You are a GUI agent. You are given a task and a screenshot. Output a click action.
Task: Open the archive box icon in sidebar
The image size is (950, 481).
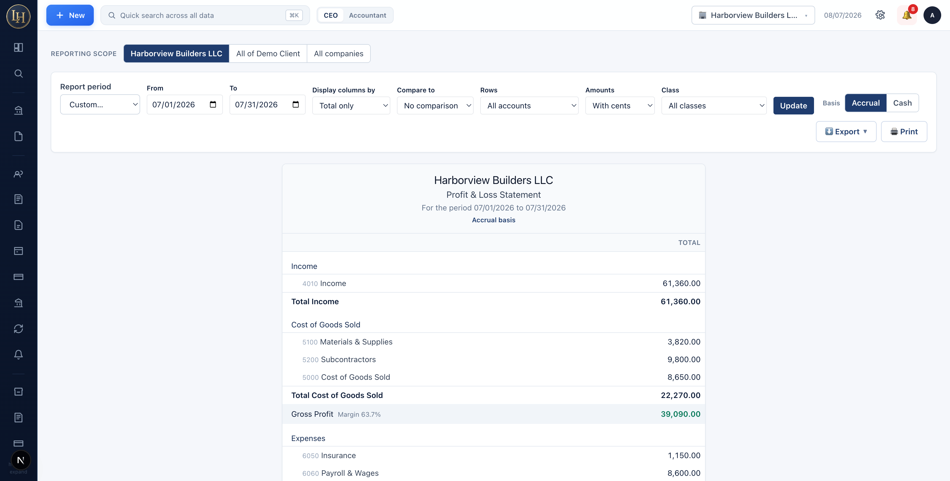tap(18, 392)
